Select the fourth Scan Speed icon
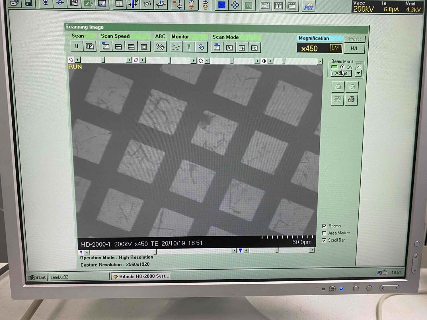Screen dimensions: 427x320 coord(144,47)
